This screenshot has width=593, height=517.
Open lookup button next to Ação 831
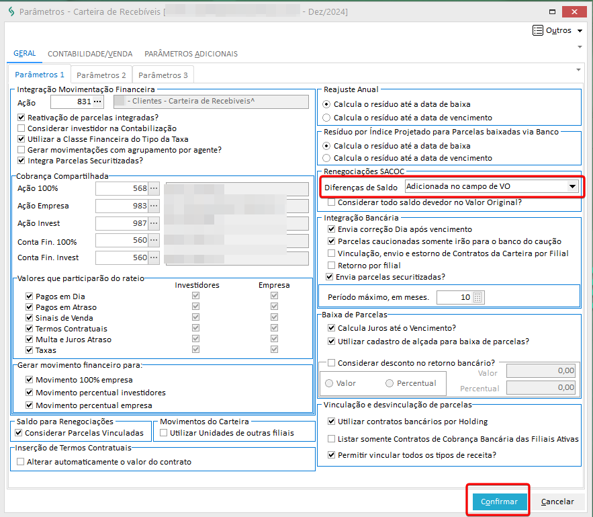click(97, 102)
